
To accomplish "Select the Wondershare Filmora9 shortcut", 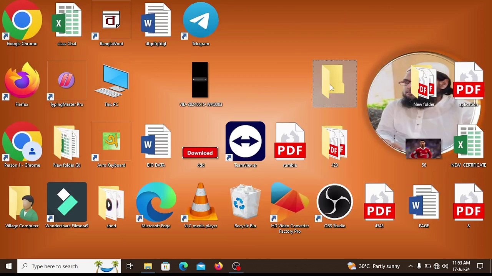I will click(x=67, y=206).
